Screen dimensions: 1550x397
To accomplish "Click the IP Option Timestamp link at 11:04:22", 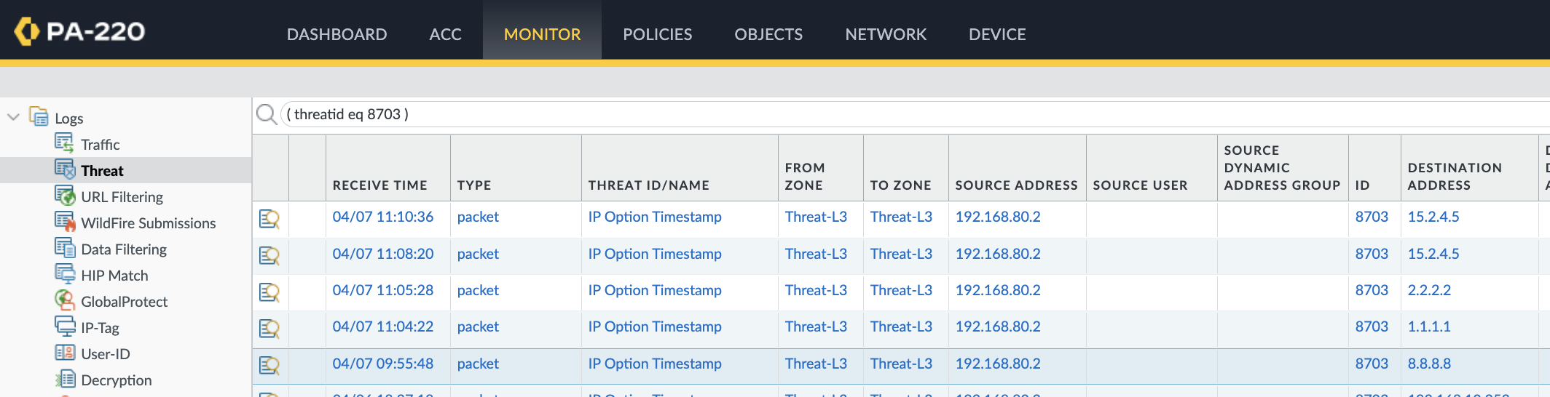I will pos(654,326).
